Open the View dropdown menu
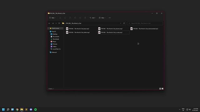Image resolution: width=200 pixels, height=112 pixels. tap(102, 18)
